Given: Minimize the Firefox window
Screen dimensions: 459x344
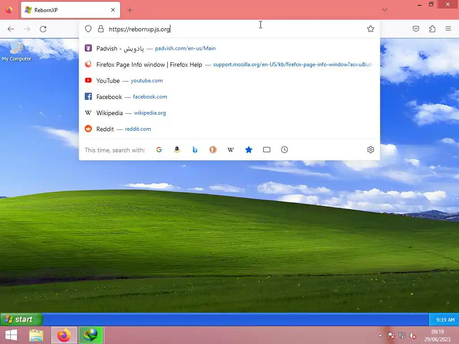Looking at the screenshot, I should tap(420, 4).
